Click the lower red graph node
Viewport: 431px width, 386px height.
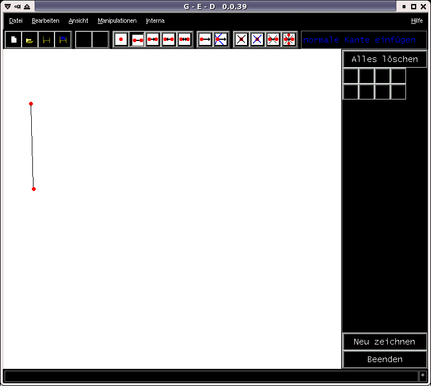pyautogui.click(x=34, y=189)
